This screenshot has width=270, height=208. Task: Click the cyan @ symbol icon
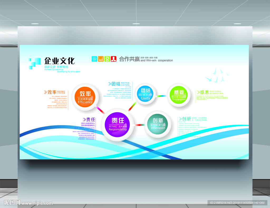[x=94, y=59]
